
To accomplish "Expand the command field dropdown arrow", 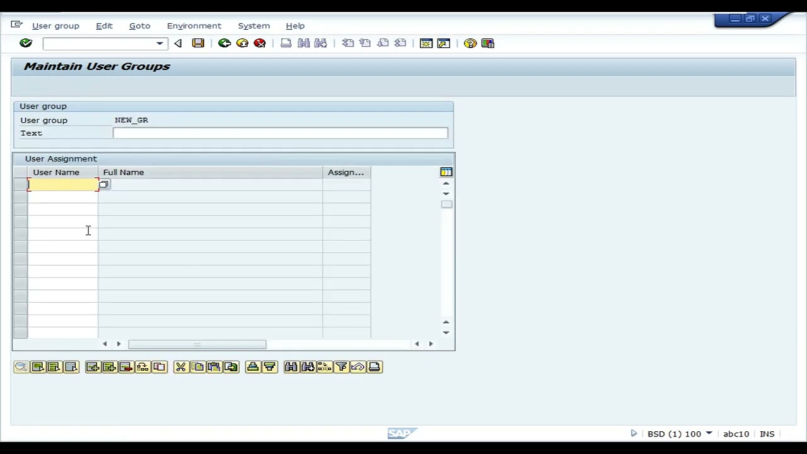I will click(160, 44).
